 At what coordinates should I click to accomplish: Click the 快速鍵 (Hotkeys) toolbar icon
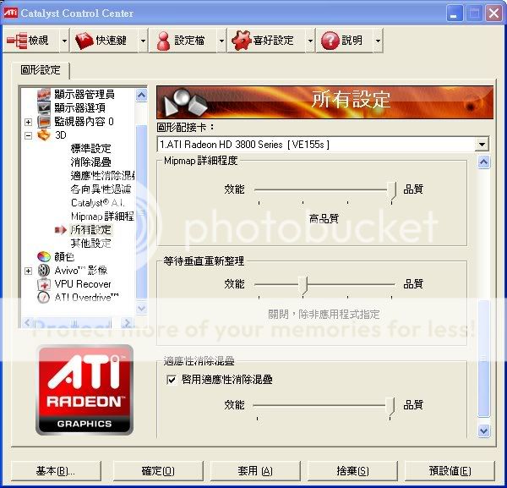pos(84,41)
